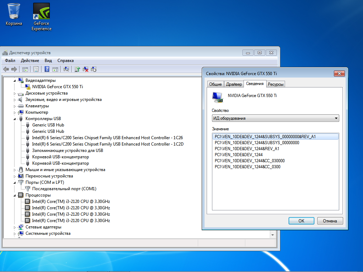Click Scan for hardware changes icon
Screen dimensions: 363x272
point(66,69)
